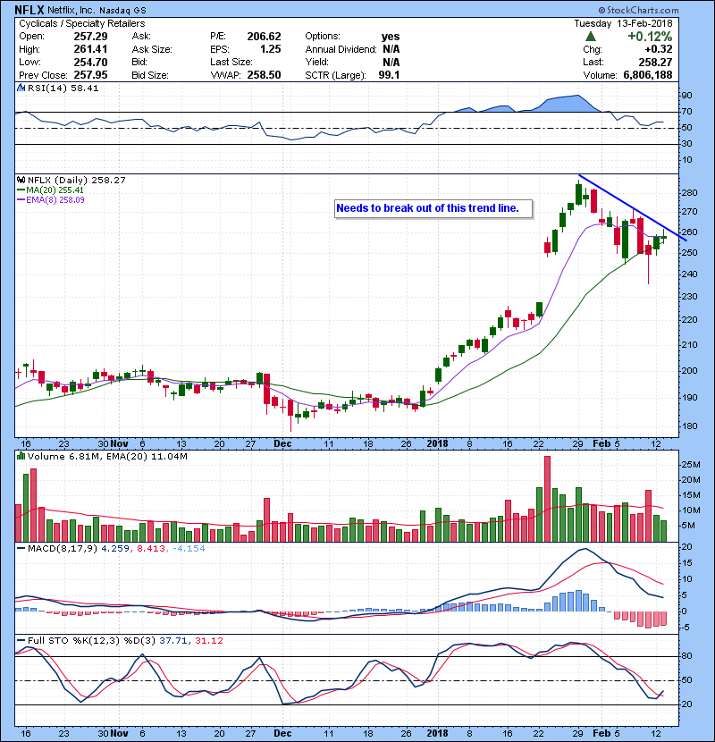This screenshot has width=715, height=742.
Task: Click the Open price 257.29
Action: point(91,37)
